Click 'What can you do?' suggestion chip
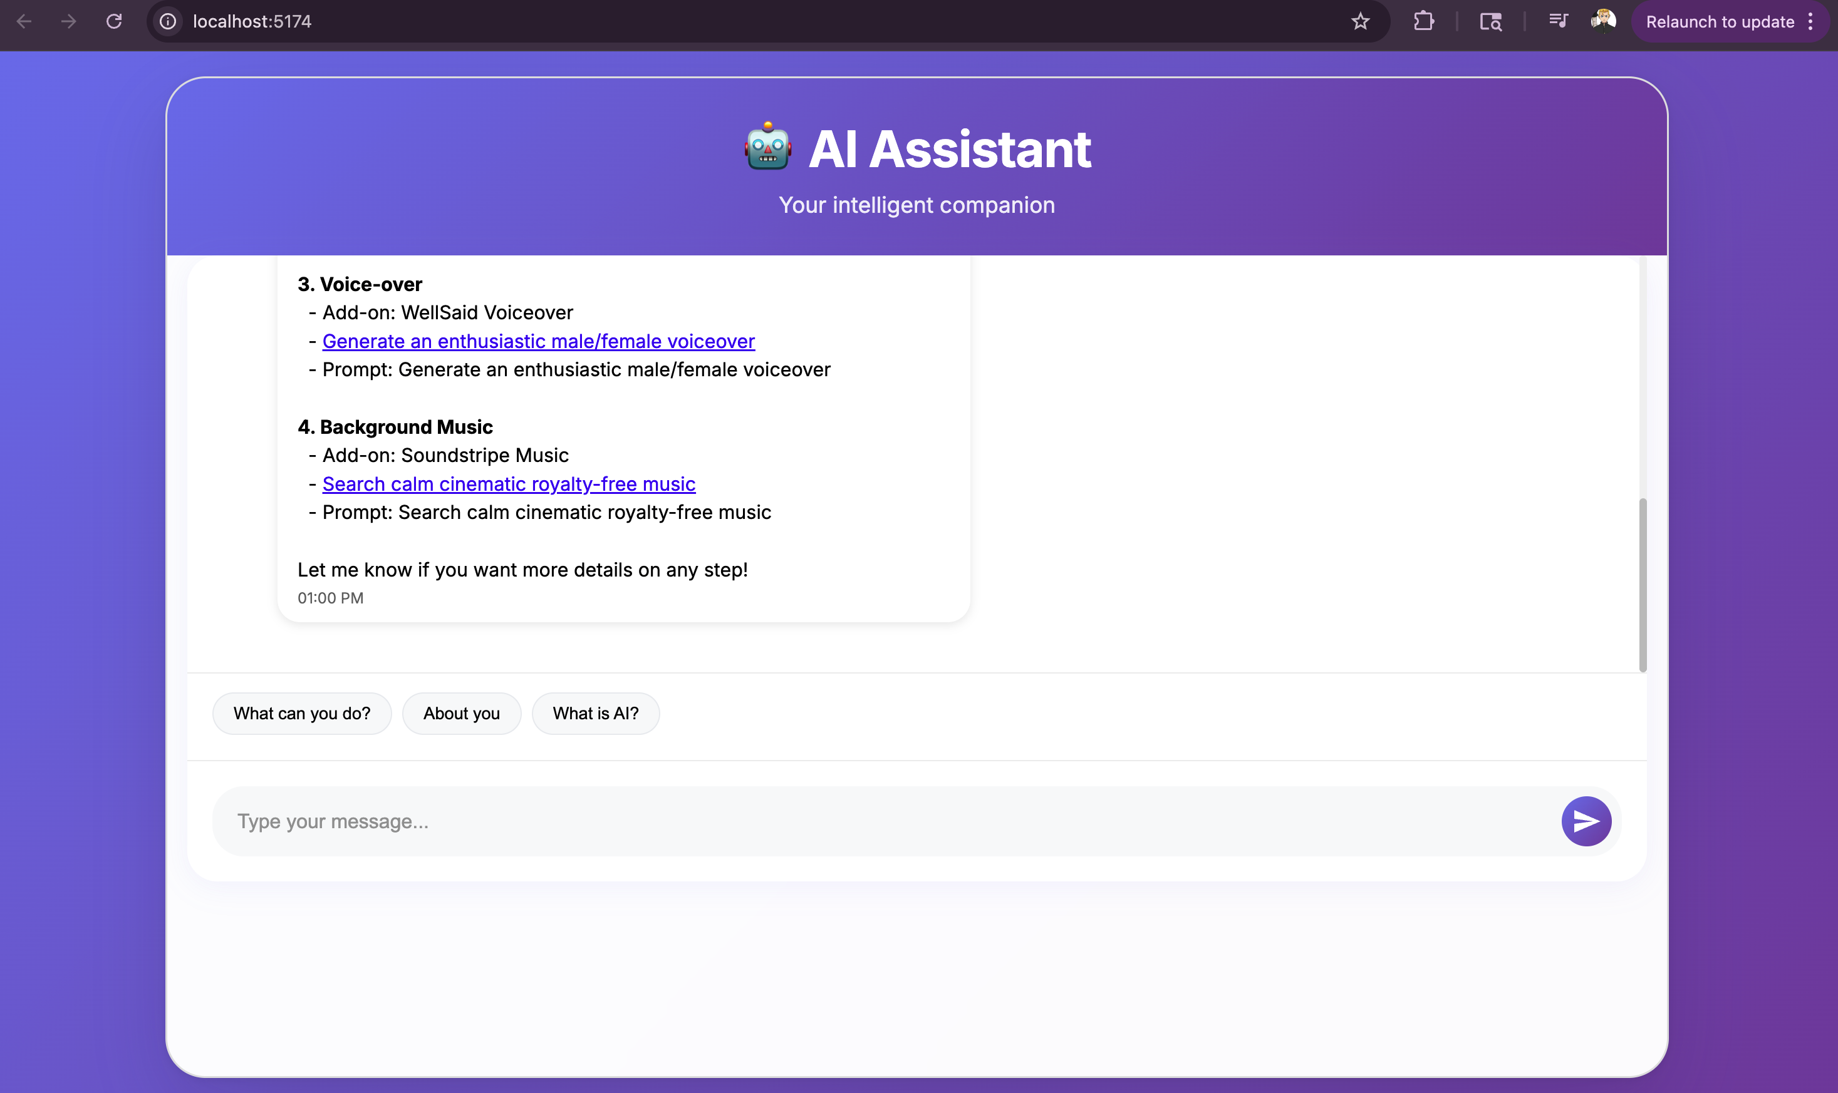Image resolution: width=1838 pixels, height=1093 pixels. (x=301, y=713)
